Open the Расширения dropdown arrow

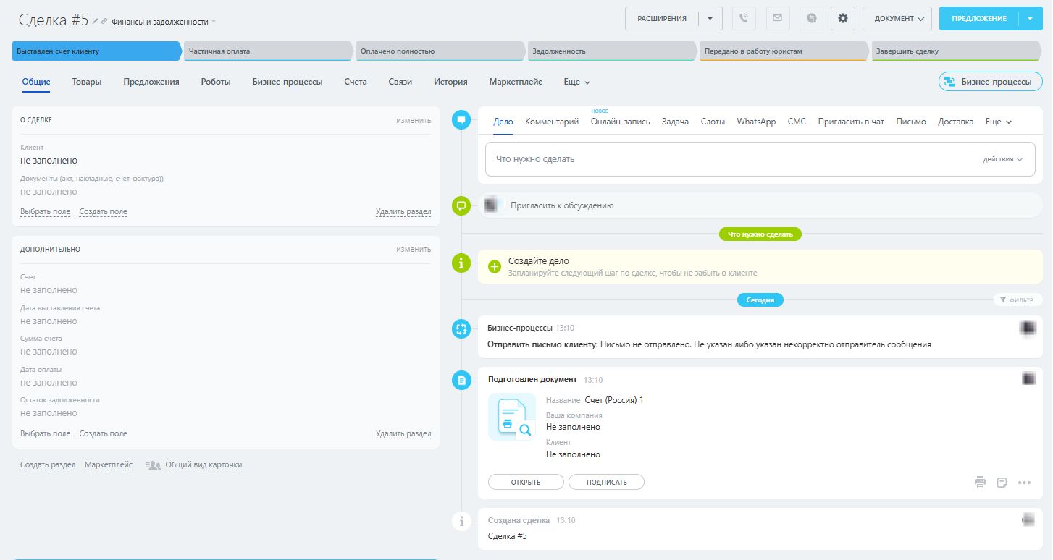710,19
